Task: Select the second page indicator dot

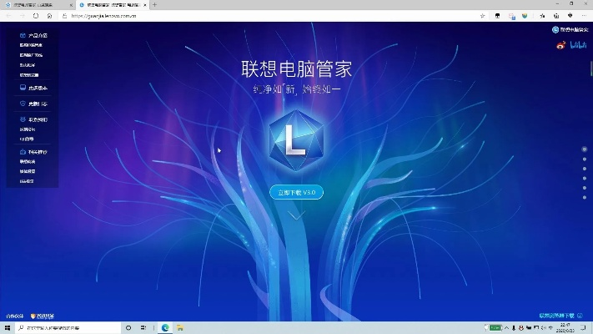Action: click(x=584, y=159)
